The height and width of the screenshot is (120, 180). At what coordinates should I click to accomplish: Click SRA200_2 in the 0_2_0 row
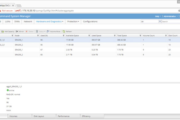[19, 45]
